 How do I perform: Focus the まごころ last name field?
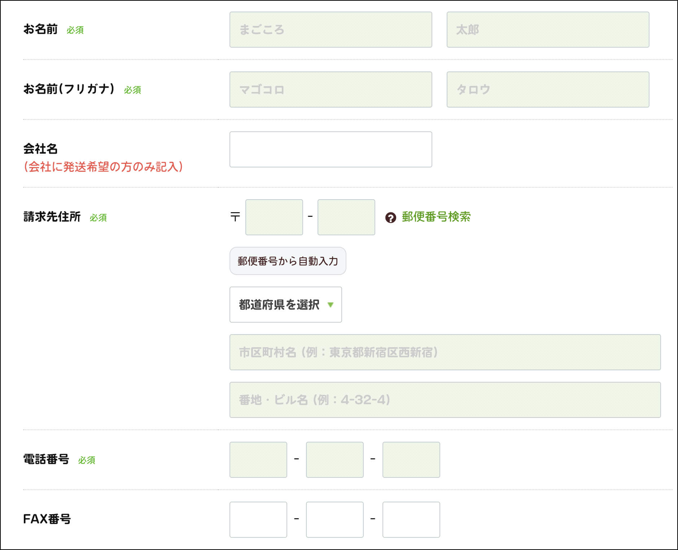331,30
